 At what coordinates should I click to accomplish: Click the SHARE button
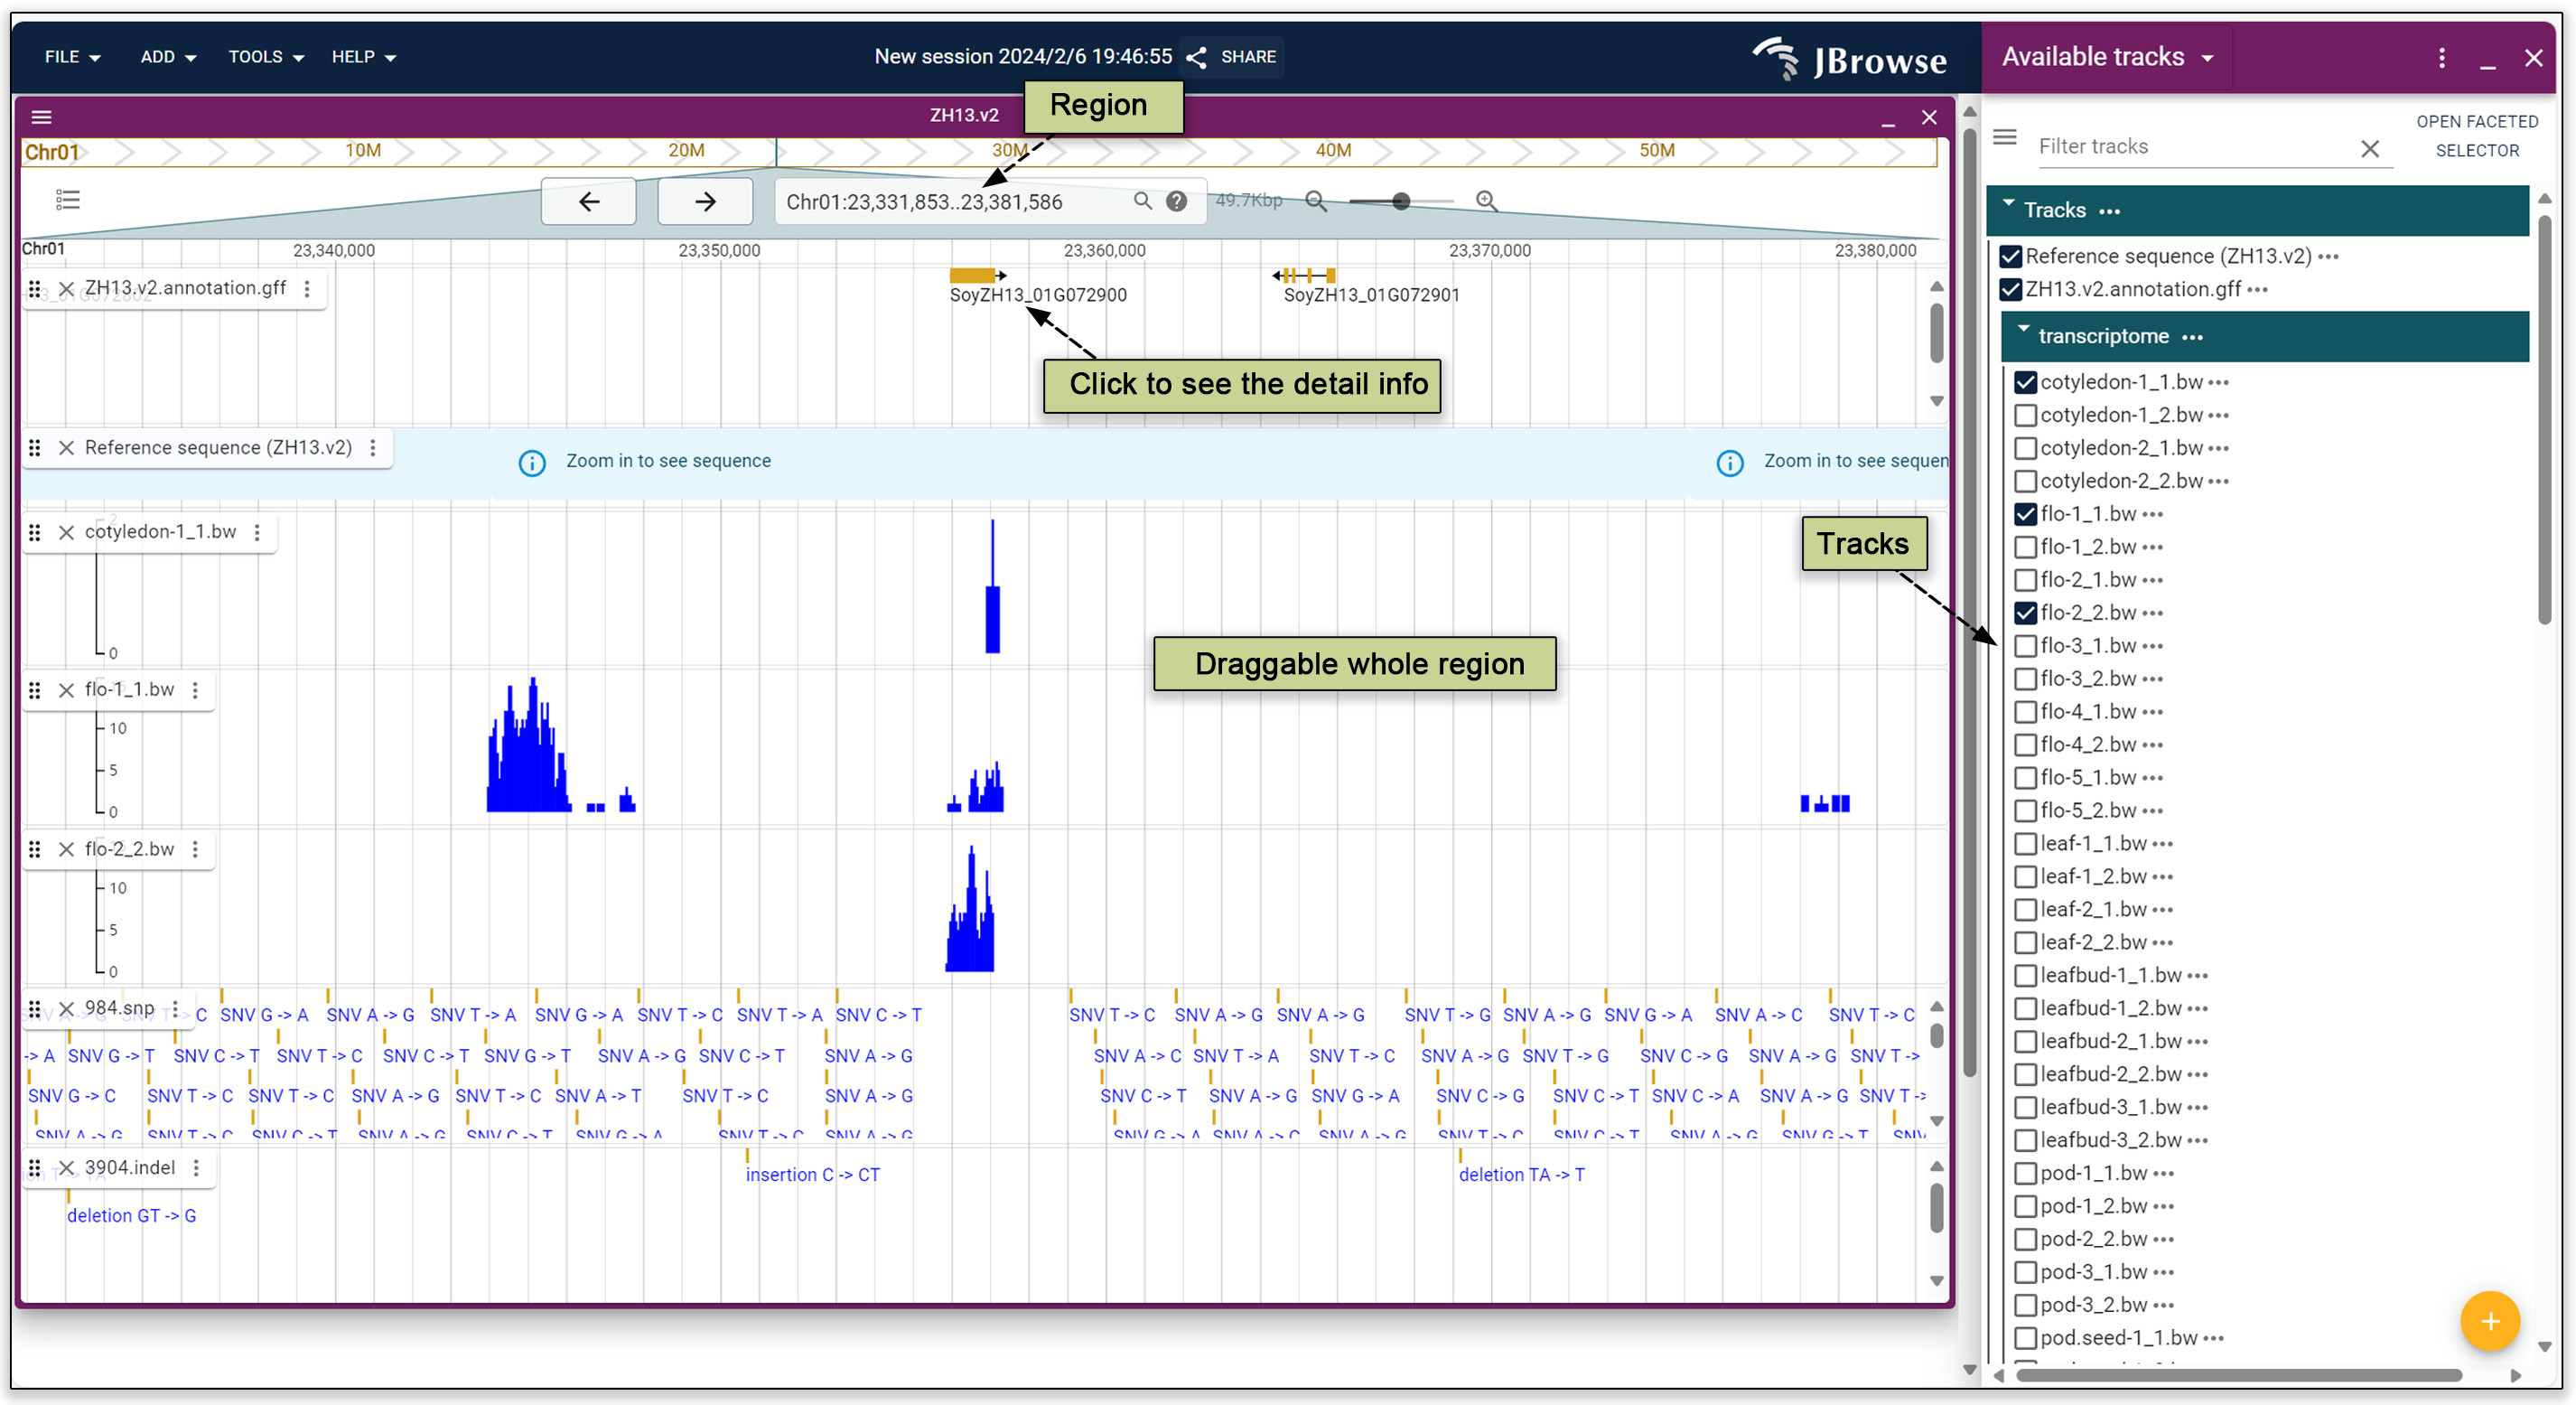point(1232,57)
